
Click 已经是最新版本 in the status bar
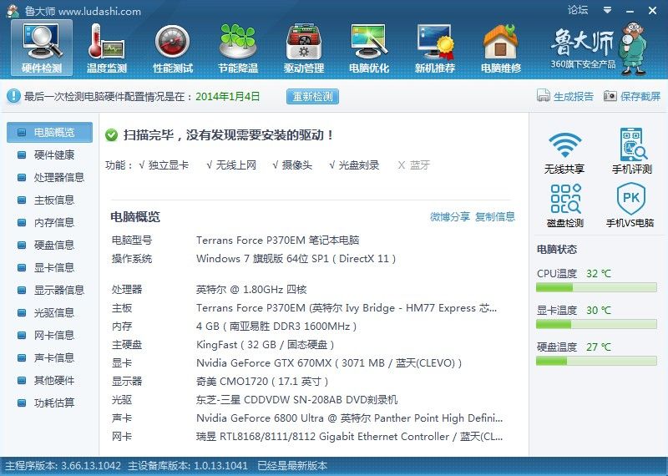pos(292,466)
